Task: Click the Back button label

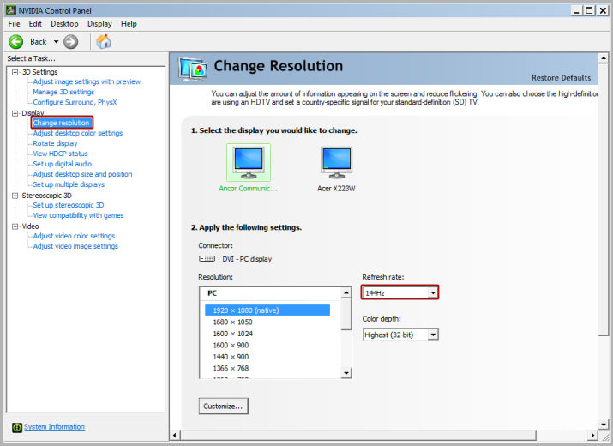Action: 38,42
